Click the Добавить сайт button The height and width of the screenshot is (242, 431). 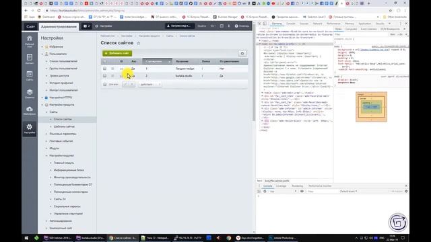117,53
